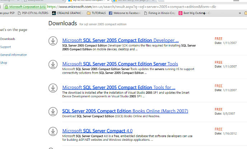
Task: Jump to Downloads section in sidebar
Action: [8, 39]
